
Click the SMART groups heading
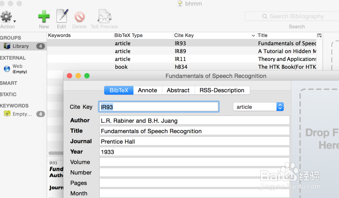click(x=9, y=83)
